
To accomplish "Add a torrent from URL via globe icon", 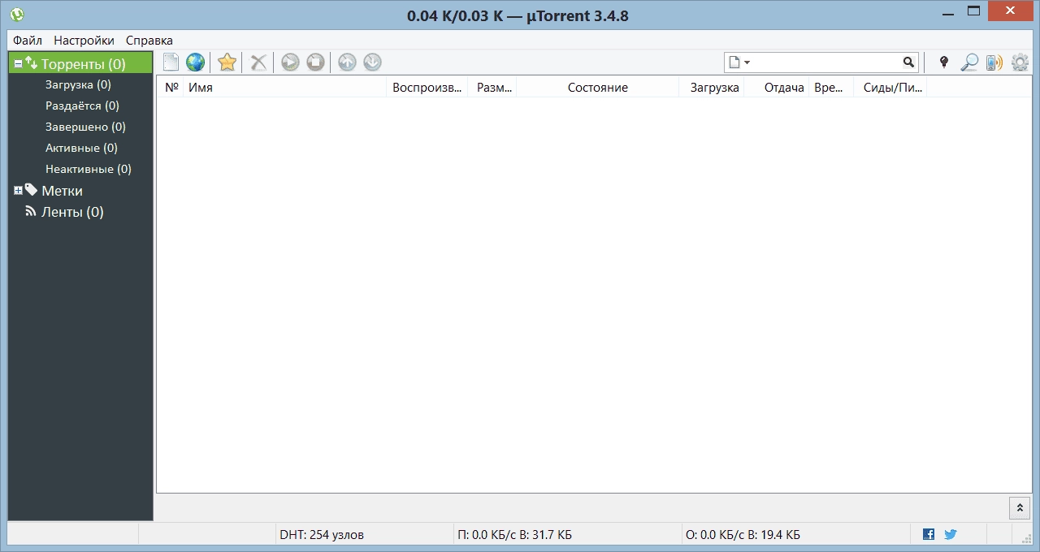I will pos(195,62).
